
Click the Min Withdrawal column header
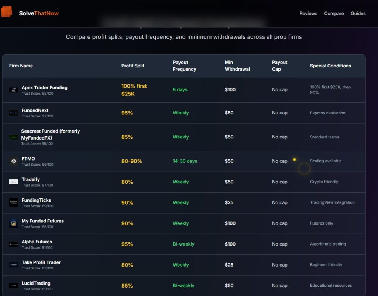[237, 66]
